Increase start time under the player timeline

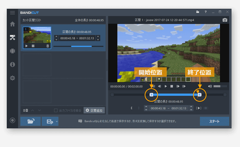click(x=146, y=107)
